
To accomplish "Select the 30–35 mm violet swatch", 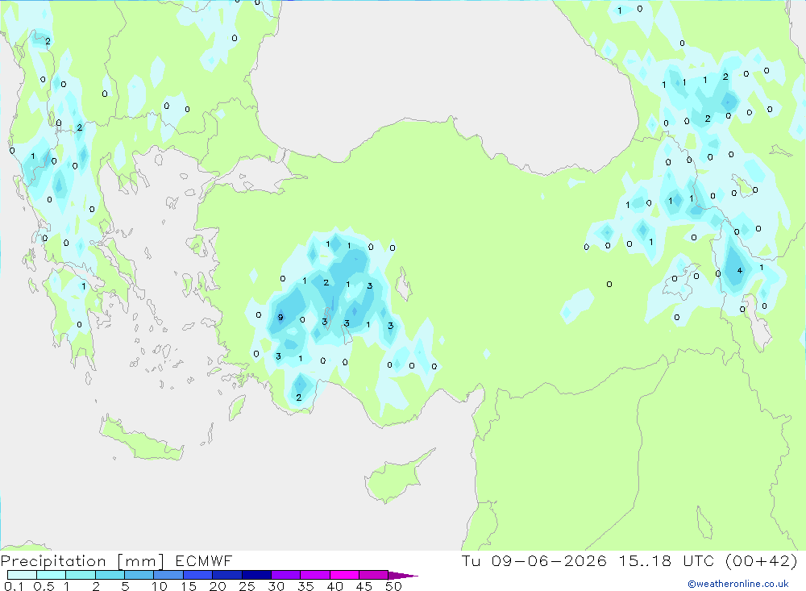I will click(x=285, y=575).
